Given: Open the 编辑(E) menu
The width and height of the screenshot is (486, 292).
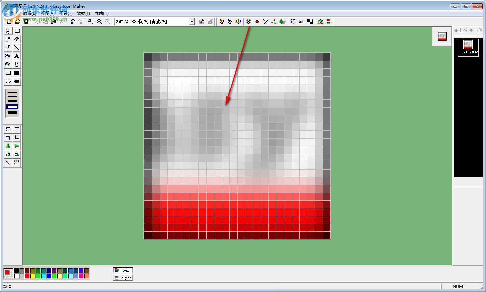Looking at the screenshot, I should coord(30,13).
